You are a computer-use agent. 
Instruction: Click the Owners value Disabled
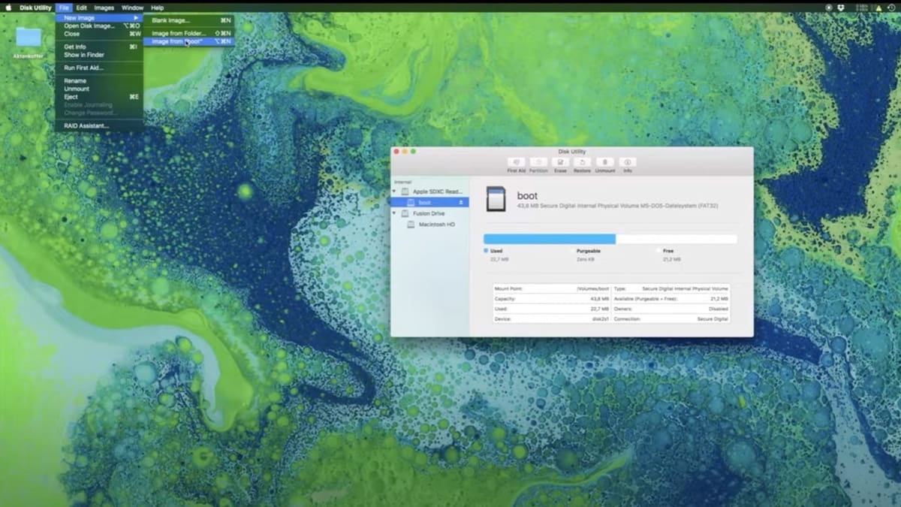point(719,309)
